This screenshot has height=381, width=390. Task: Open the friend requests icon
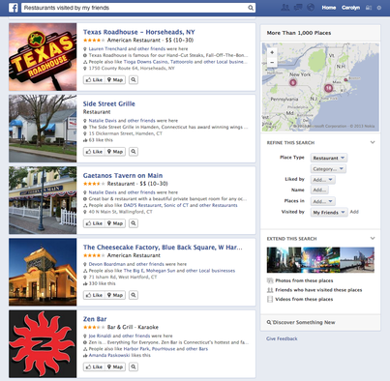[x=285, y=8]
